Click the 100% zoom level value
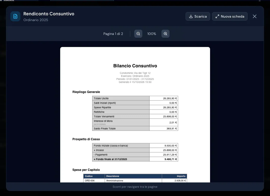 click(x=152, y=34)
